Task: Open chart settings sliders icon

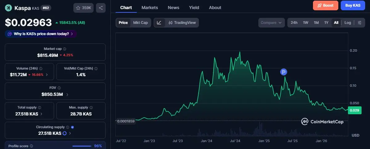Action: (x=360, y=23)
